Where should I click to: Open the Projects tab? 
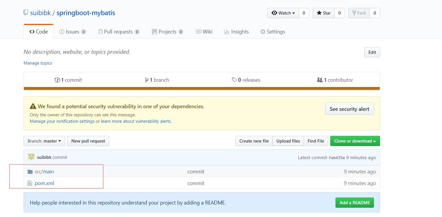[x=168, y=32]
